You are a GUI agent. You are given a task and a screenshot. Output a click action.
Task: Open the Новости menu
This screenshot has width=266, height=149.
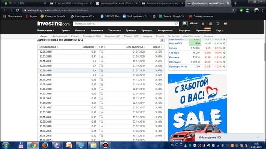point(80,31)
